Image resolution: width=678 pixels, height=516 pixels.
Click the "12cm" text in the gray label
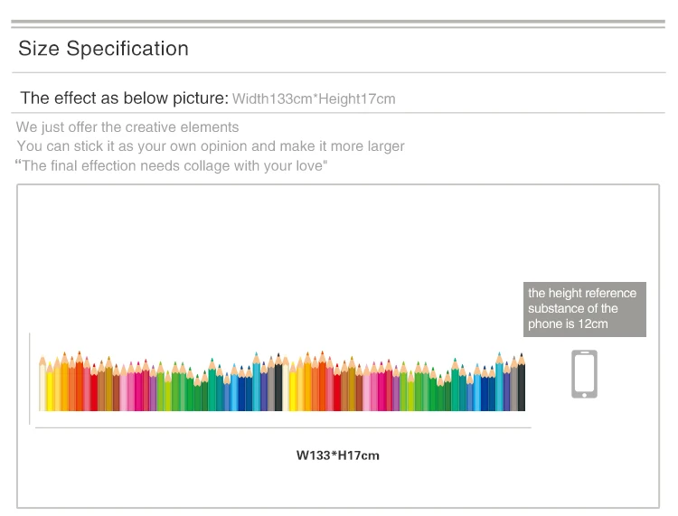[x=593, y=324]
